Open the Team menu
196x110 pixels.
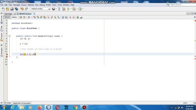point(54,5)
